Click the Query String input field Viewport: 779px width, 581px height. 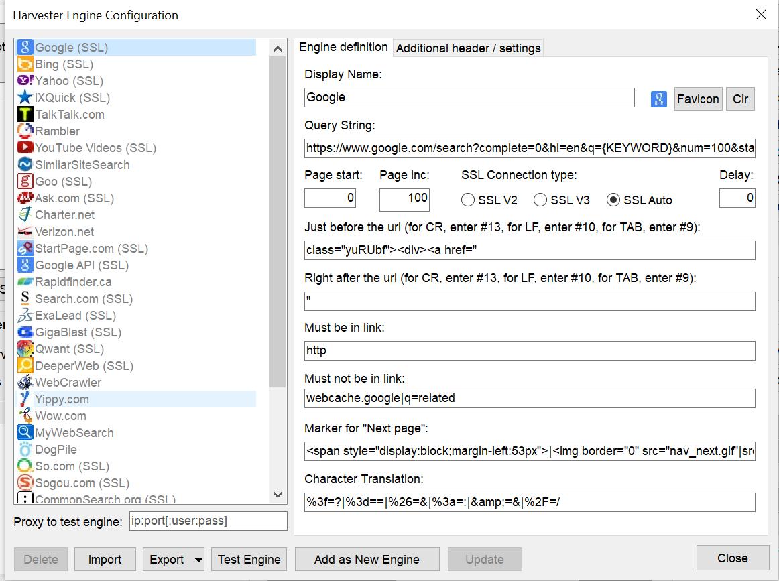pos(530,148)
